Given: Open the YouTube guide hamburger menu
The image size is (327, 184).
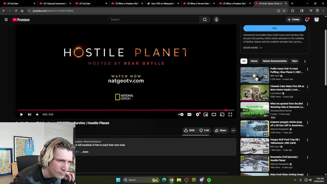Looking at the screenshot, I should click(6, 20).
